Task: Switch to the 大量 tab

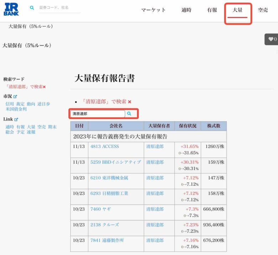Action: click(x=237, y=10)
